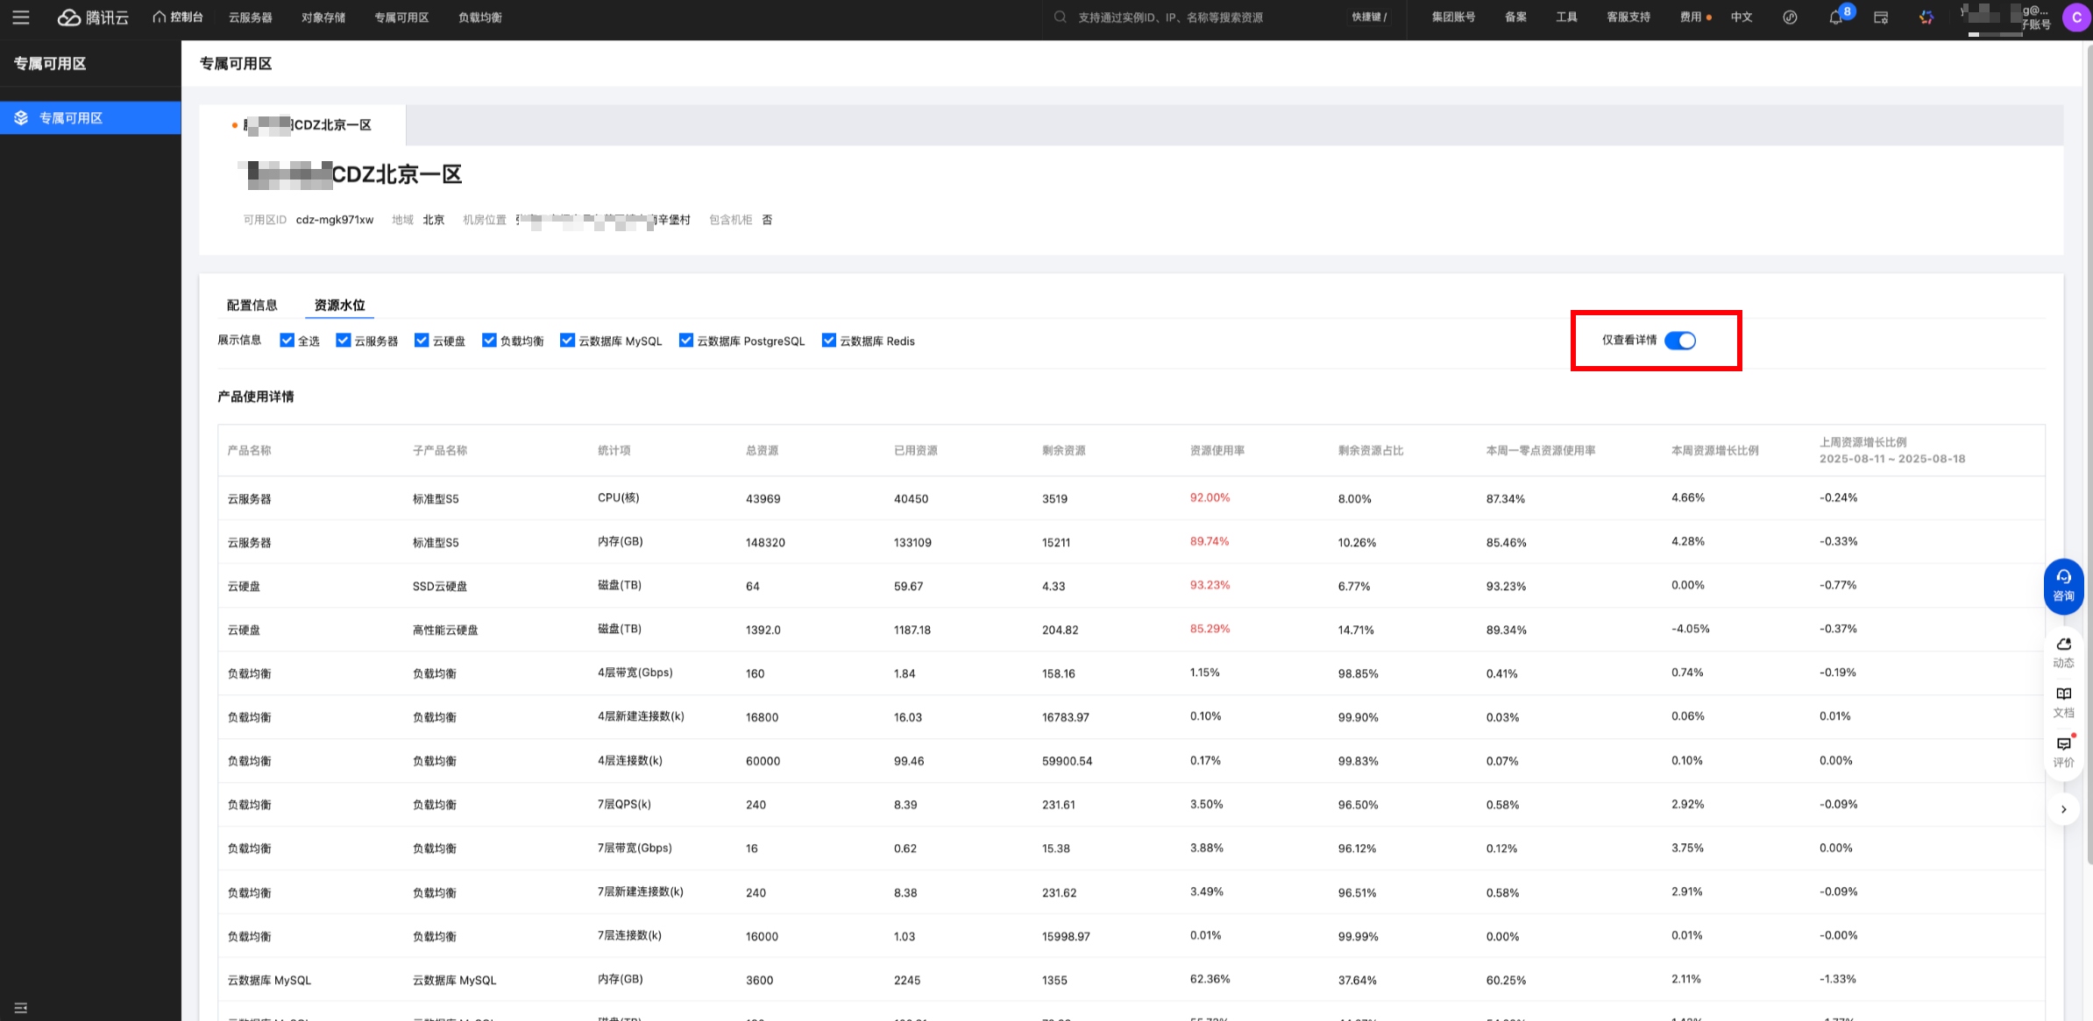The image size is (2093, 1021).
Task: Click the colorful AI assistant icon in top bar
Action: point(1926,18)
